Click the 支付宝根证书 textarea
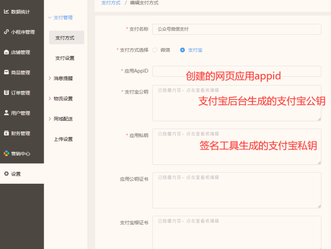 [237, 232]
